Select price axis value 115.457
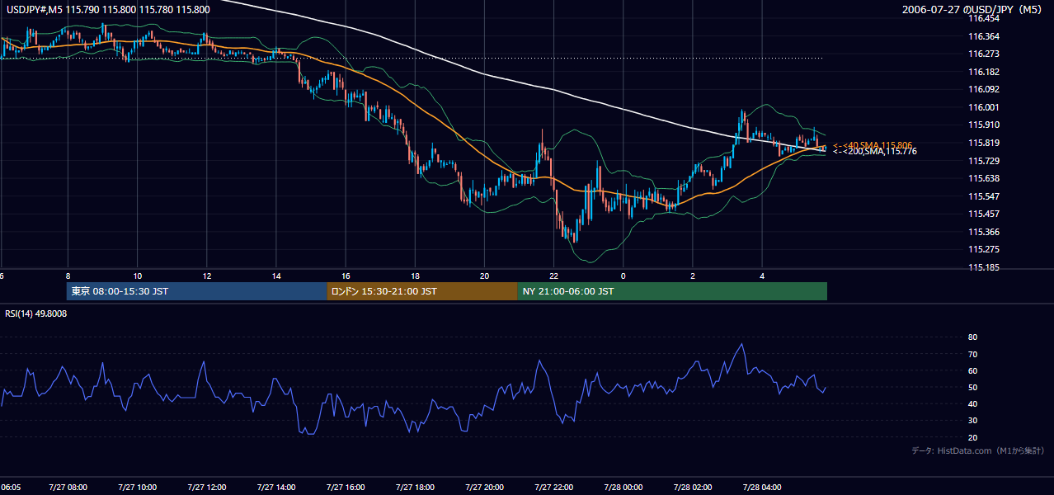The image size is (1054, 495). (x=985, y=214)
